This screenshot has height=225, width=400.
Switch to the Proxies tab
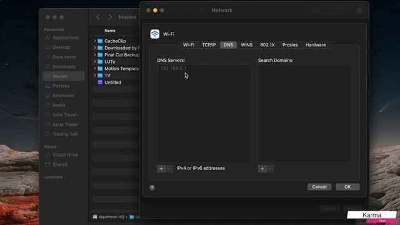click(x=290, y=45)
